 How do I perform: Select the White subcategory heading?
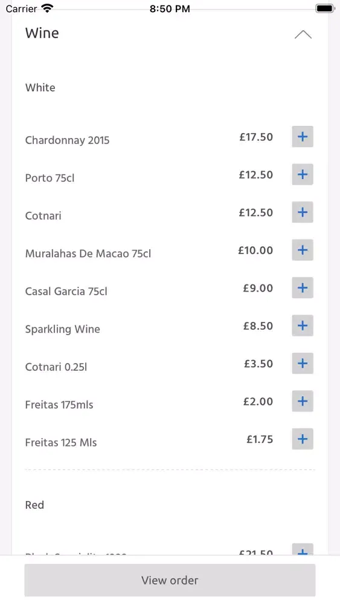point(40,88)
